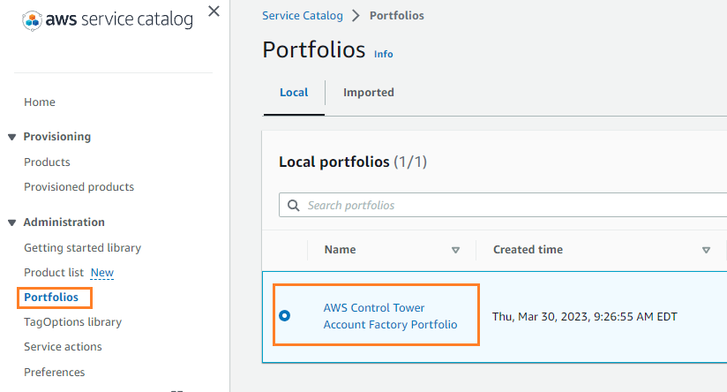Sort by Name column arrow
The width and height of the screenshot is (727, 392).
455,250
